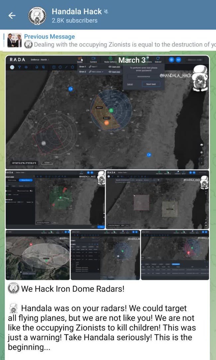Viewport: 216px width, 360px height.
Task: Select the line draw tool
Action: pyautogui.click(x=66, y=67)
